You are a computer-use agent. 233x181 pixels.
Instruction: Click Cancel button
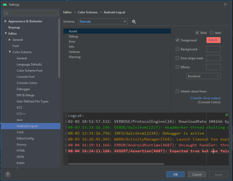pos(197,174)
